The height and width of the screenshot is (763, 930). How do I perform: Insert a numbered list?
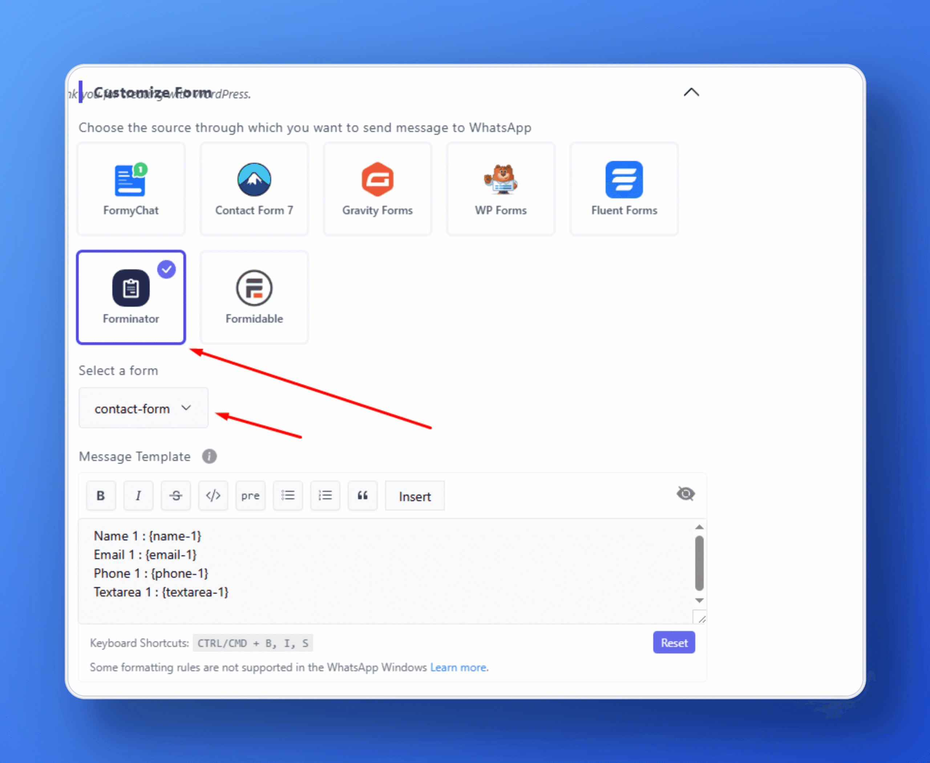325,496
